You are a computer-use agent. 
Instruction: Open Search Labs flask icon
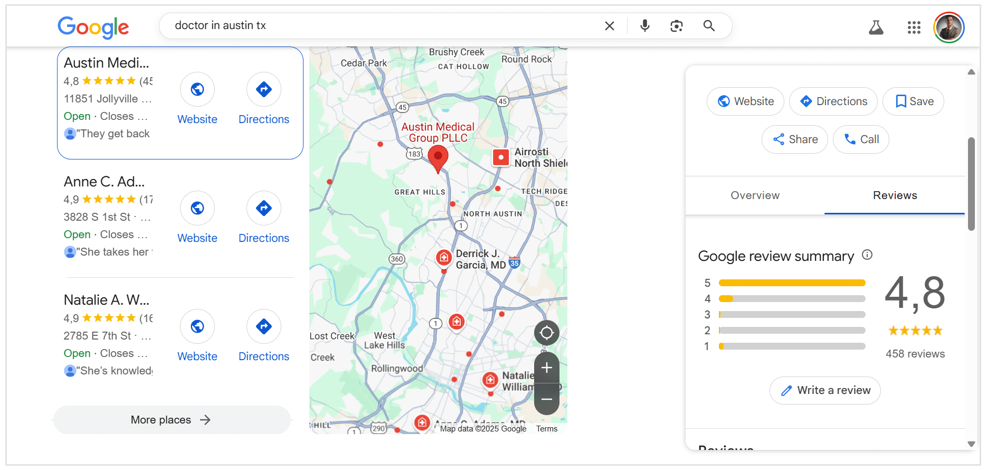tap(876, 27)
